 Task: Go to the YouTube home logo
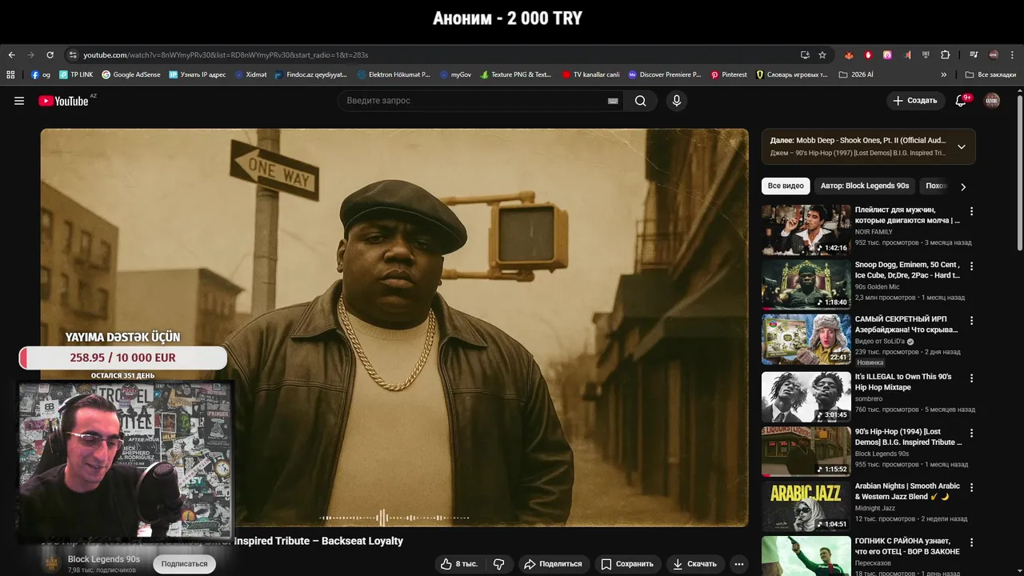pyautogui.click(x=63, y=101)
